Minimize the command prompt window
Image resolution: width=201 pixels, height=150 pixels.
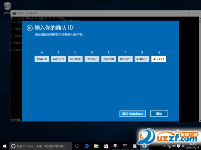tap(180, 13)
